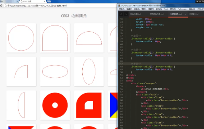Open the 选择(S) menu in Sublime Text
The image size is (204, 129).
tap(136, 9)
